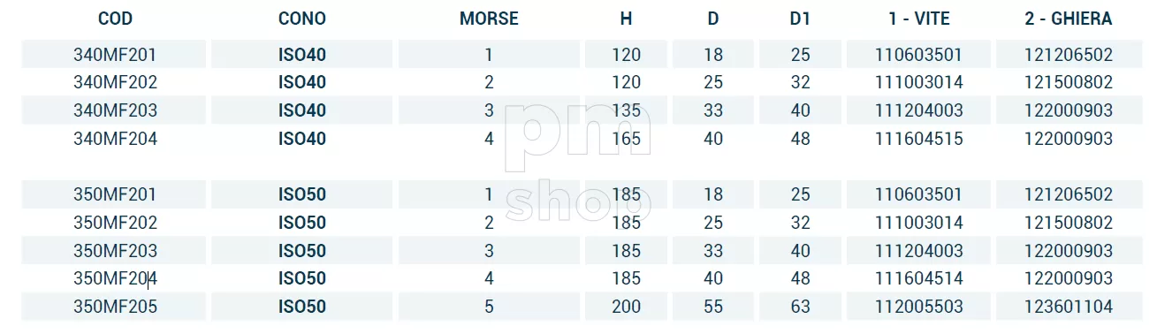
Task: Click the 1 - VITE column header
Action: pyautogui.click(x=919, y=19)
